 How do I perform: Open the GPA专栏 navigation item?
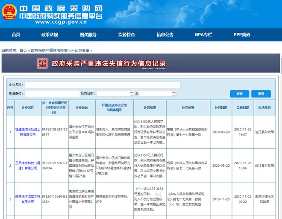click(203, 35)
